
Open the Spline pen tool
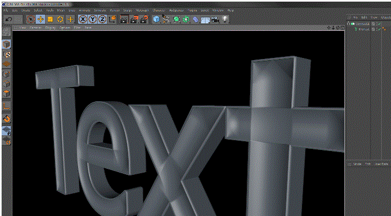[x=166, y=19]
